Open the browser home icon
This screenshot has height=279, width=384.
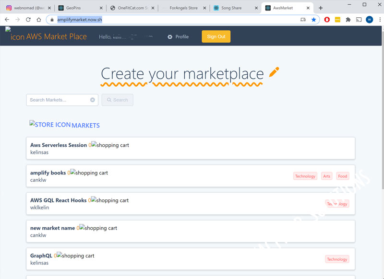(39, 20)
